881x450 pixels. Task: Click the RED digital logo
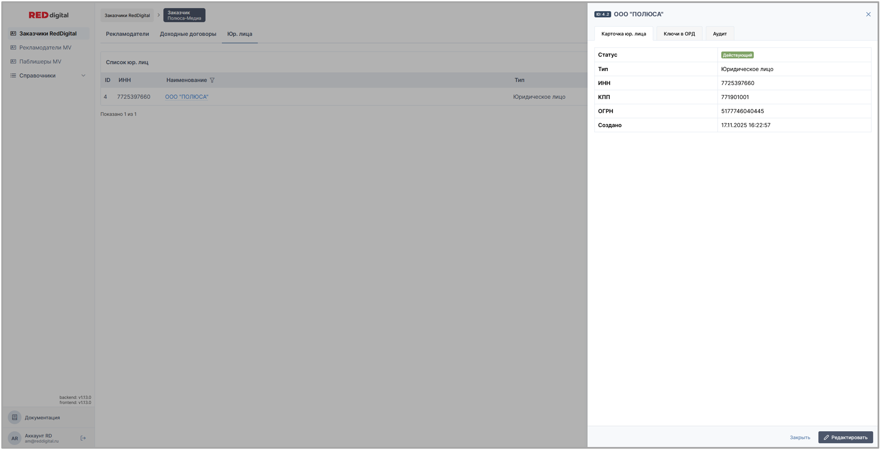[x=48, y=15]
